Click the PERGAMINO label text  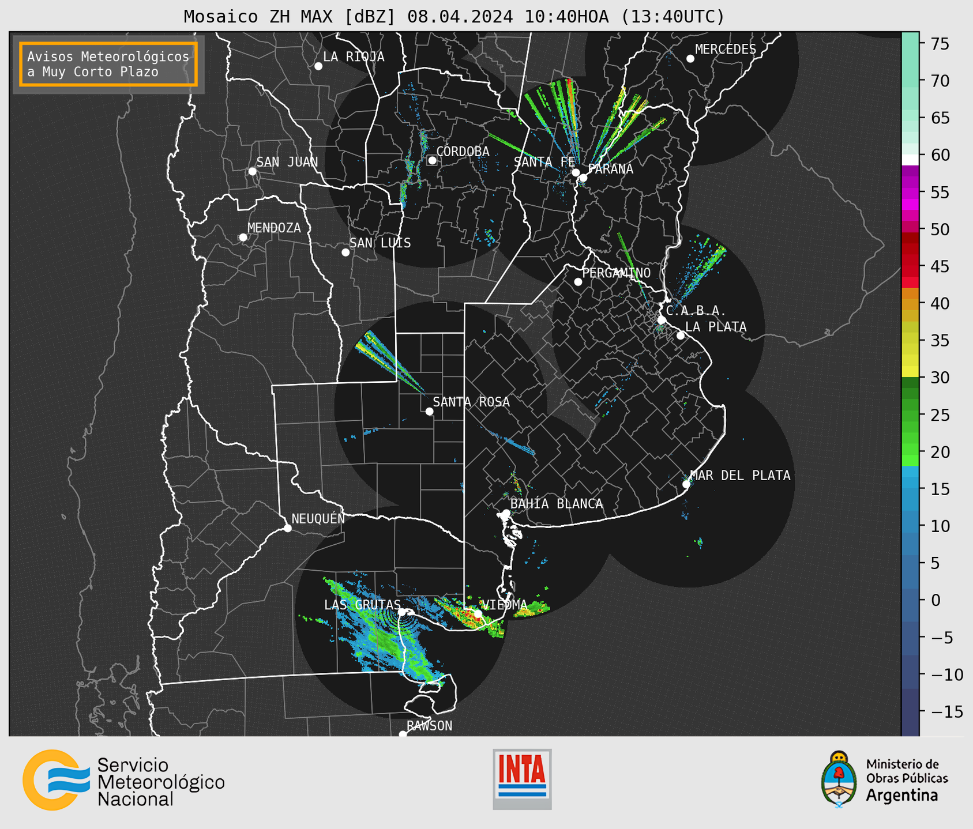[617, 273]
